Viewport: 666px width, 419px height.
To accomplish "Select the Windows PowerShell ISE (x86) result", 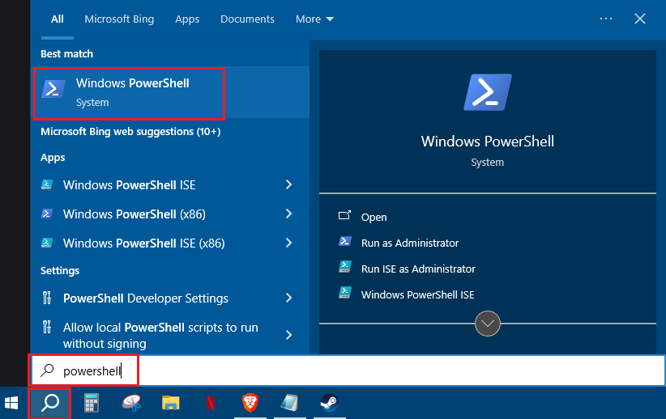I will [x=170, y=243].
